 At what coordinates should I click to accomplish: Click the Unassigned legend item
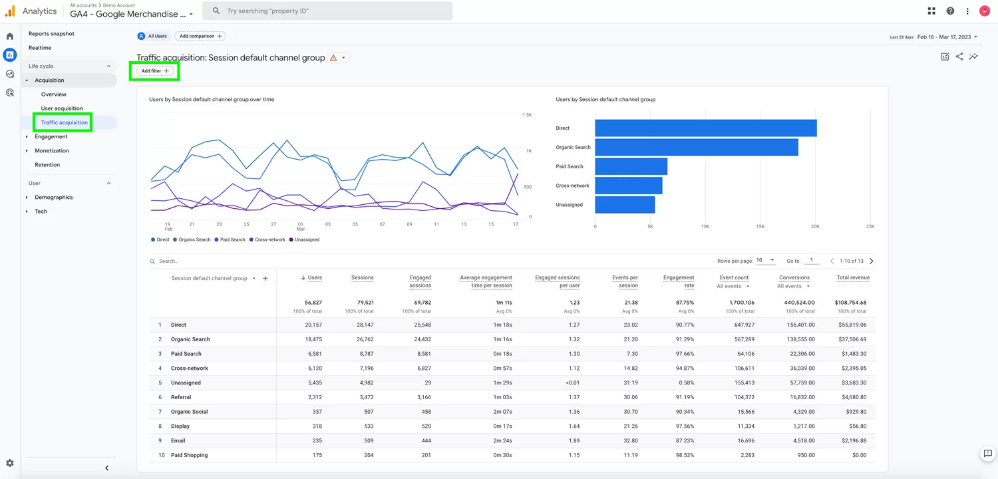point(305,239)
